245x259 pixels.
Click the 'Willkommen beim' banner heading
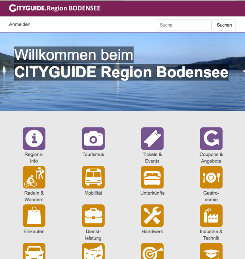[x=74, y=55]
